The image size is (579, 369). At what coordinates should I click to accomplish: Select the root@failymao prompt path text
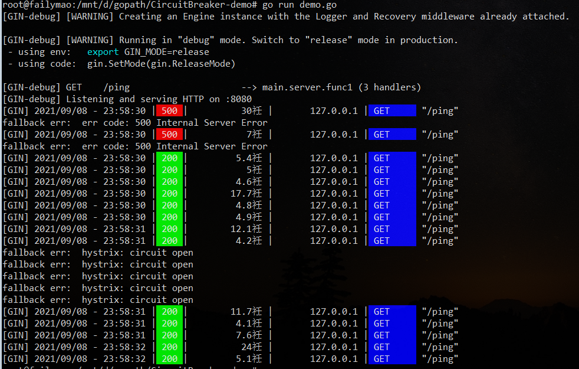[130, 5]
